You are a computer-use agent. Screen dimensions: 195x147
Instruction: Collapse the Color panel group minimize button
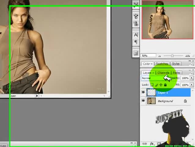pyautogui.click(x=190, y=61)
